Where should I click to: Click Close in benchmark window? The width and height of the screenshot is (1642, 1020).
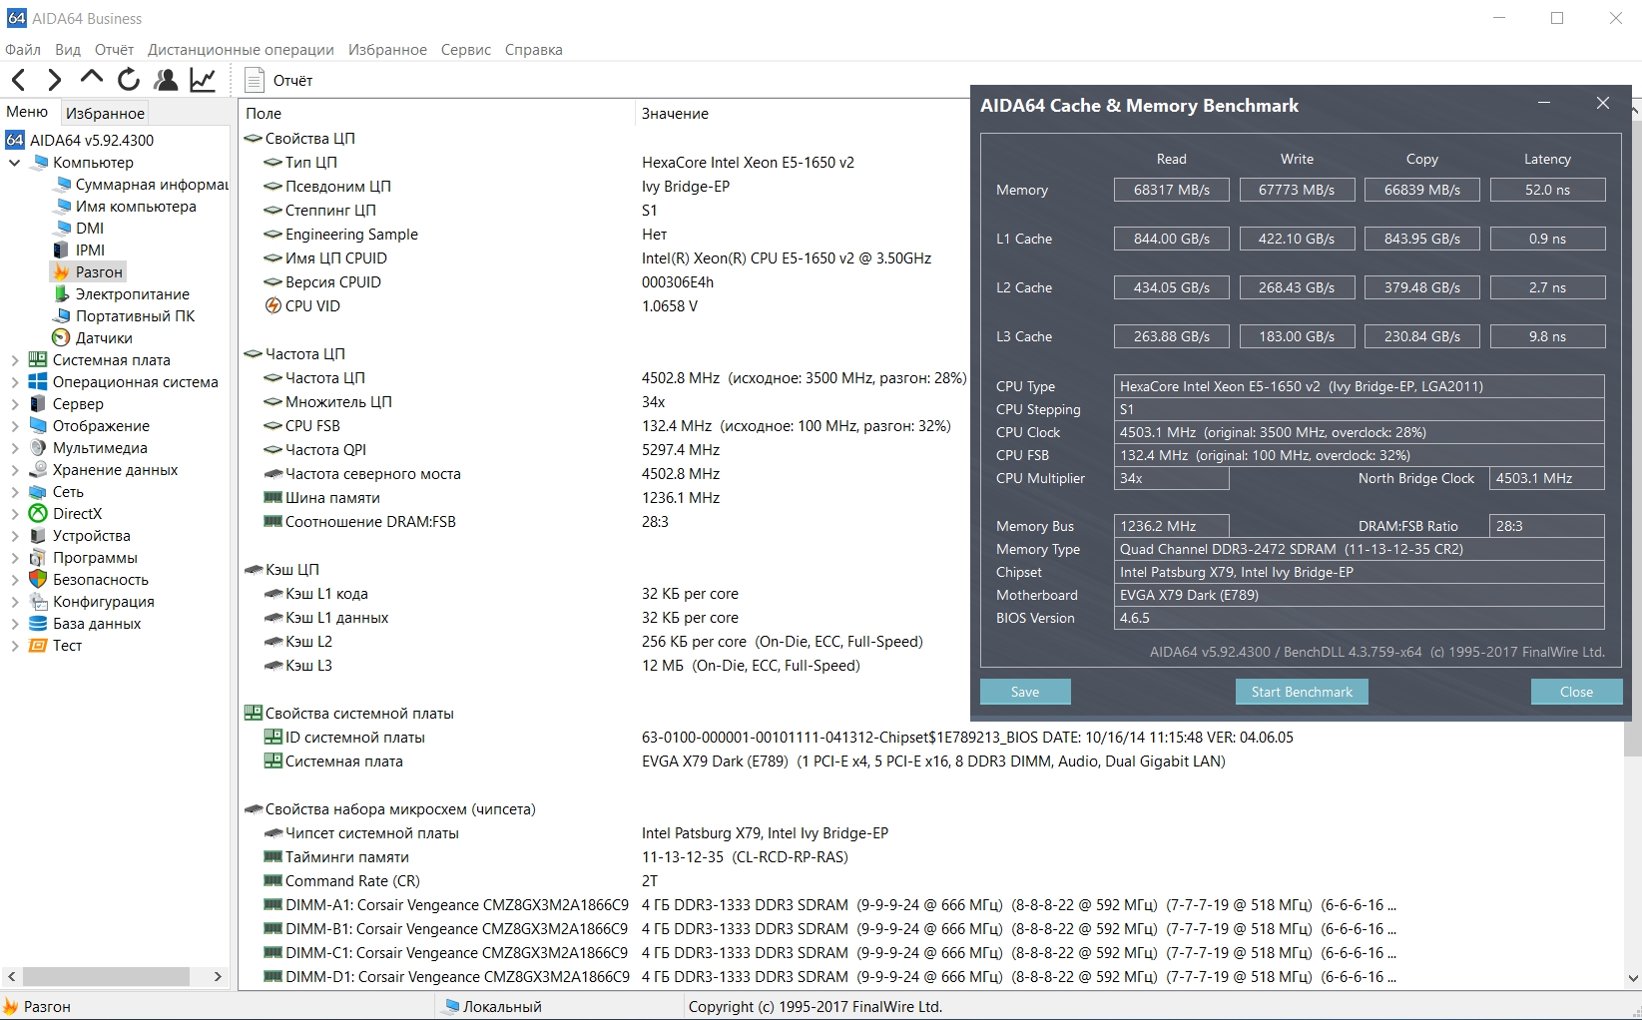point(1576,692)
